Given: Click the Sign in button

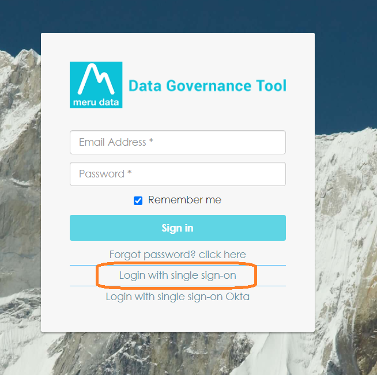Looking at the screenshot, I should (178, 228).
